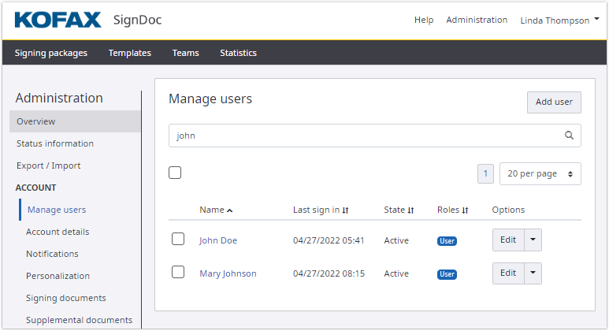
Task: Open Account details in sidebar
Action: coord(58,232)
